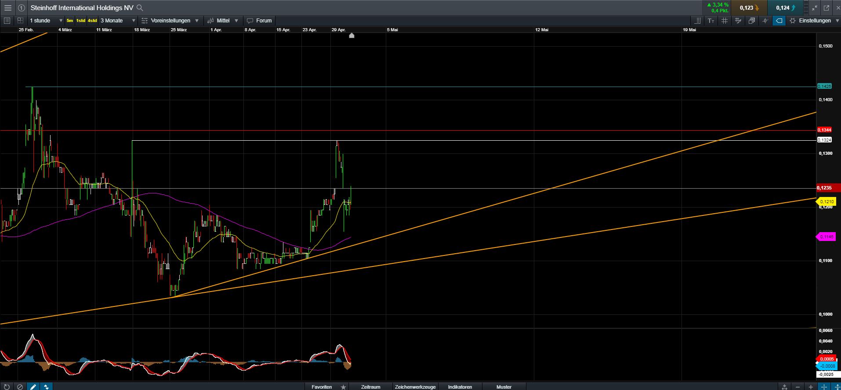Click the red current price 0,1235 label
841x390 pixels.
click(828, 188)
